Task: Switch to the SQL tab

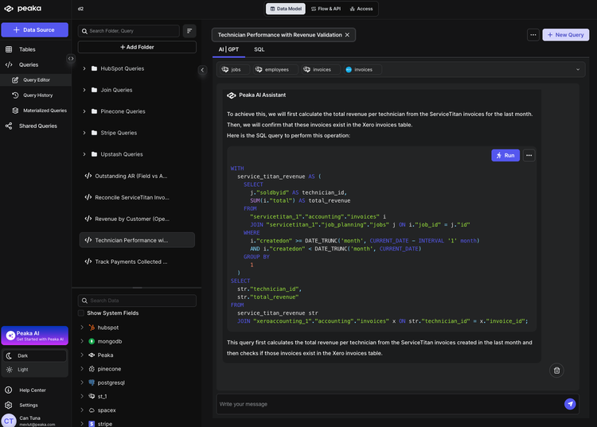Action: point(259,49)
